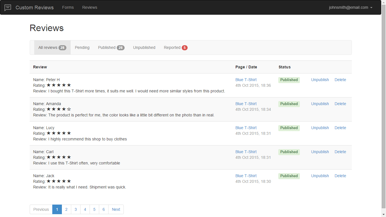Switch to the Published reviews tab
386x217 pixels.
click(111, 47)
